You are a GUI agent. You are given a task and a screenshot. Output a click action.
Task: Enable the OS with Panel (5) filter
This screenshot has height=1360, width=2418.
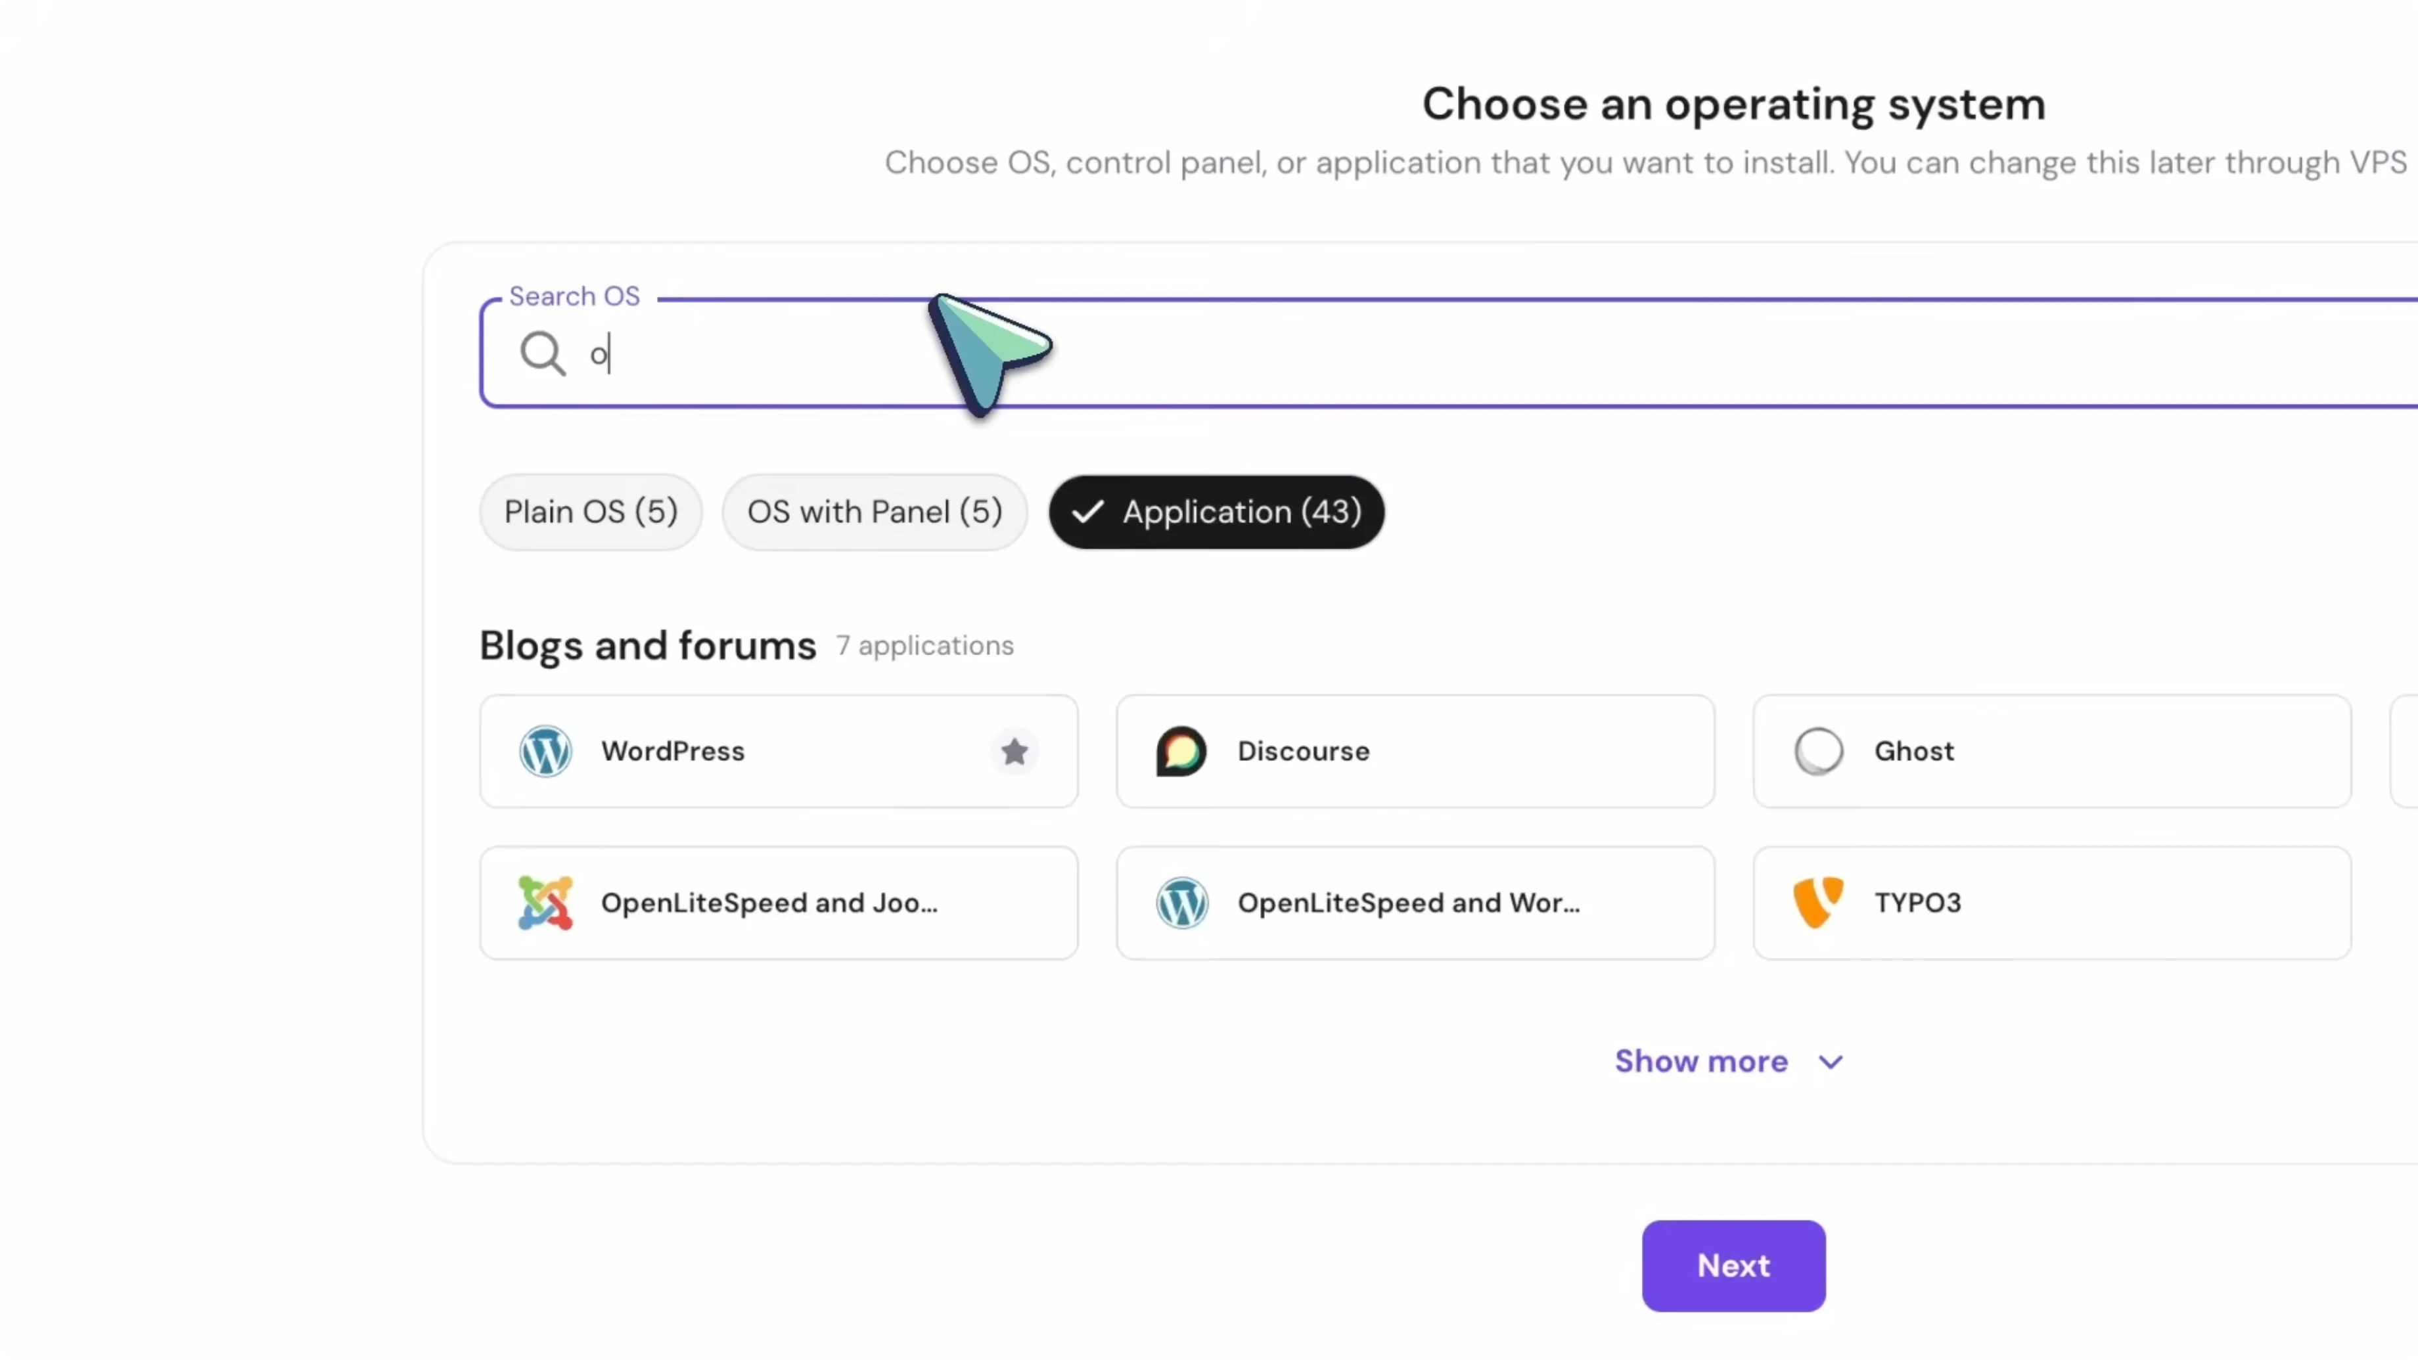coord(874,512)
